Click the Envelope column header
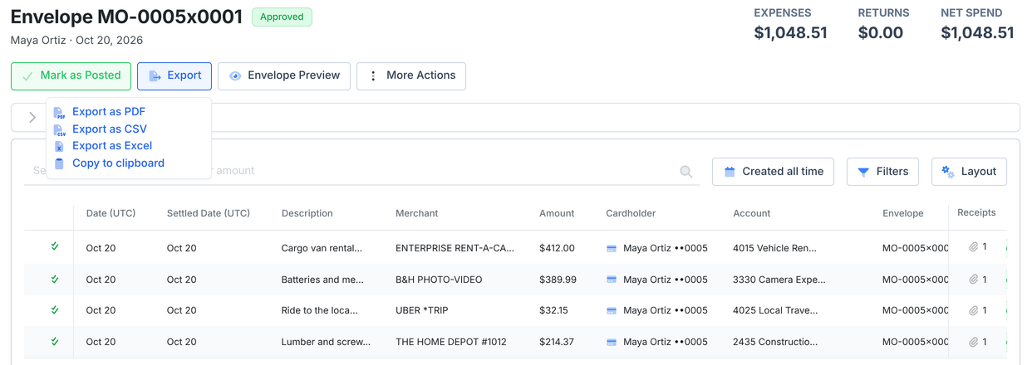The height and width of the screenshot is (365, 1032). click(902, 213)
